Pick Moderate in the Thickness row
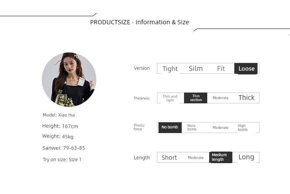290x194 pixels. pyautogui.click(x=220, y=98)
